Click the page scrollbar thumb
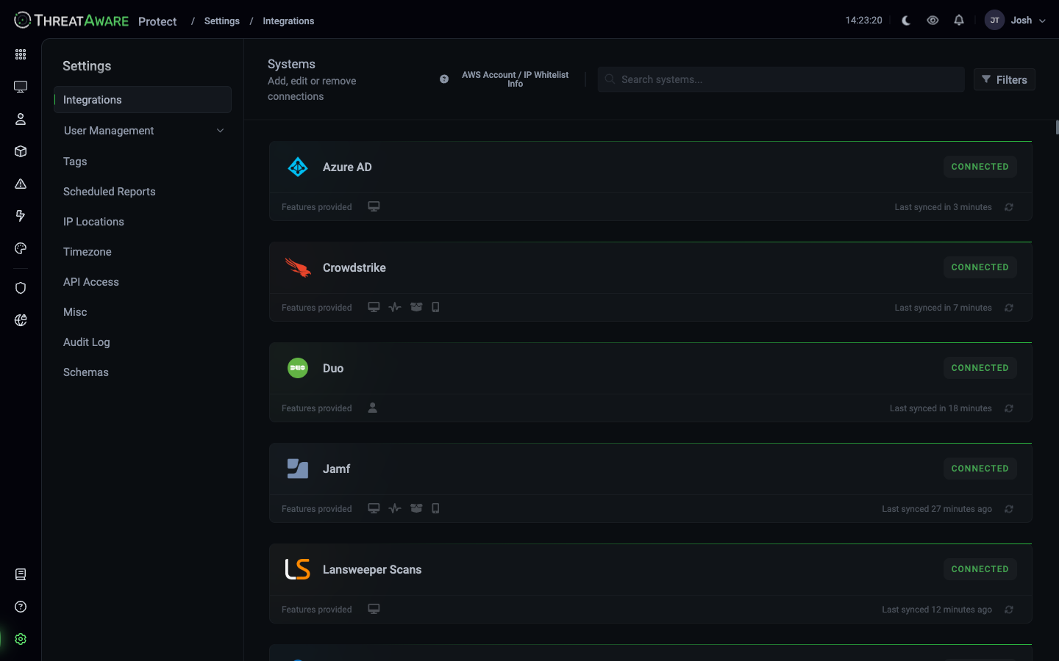 (x=1058, y=127)
